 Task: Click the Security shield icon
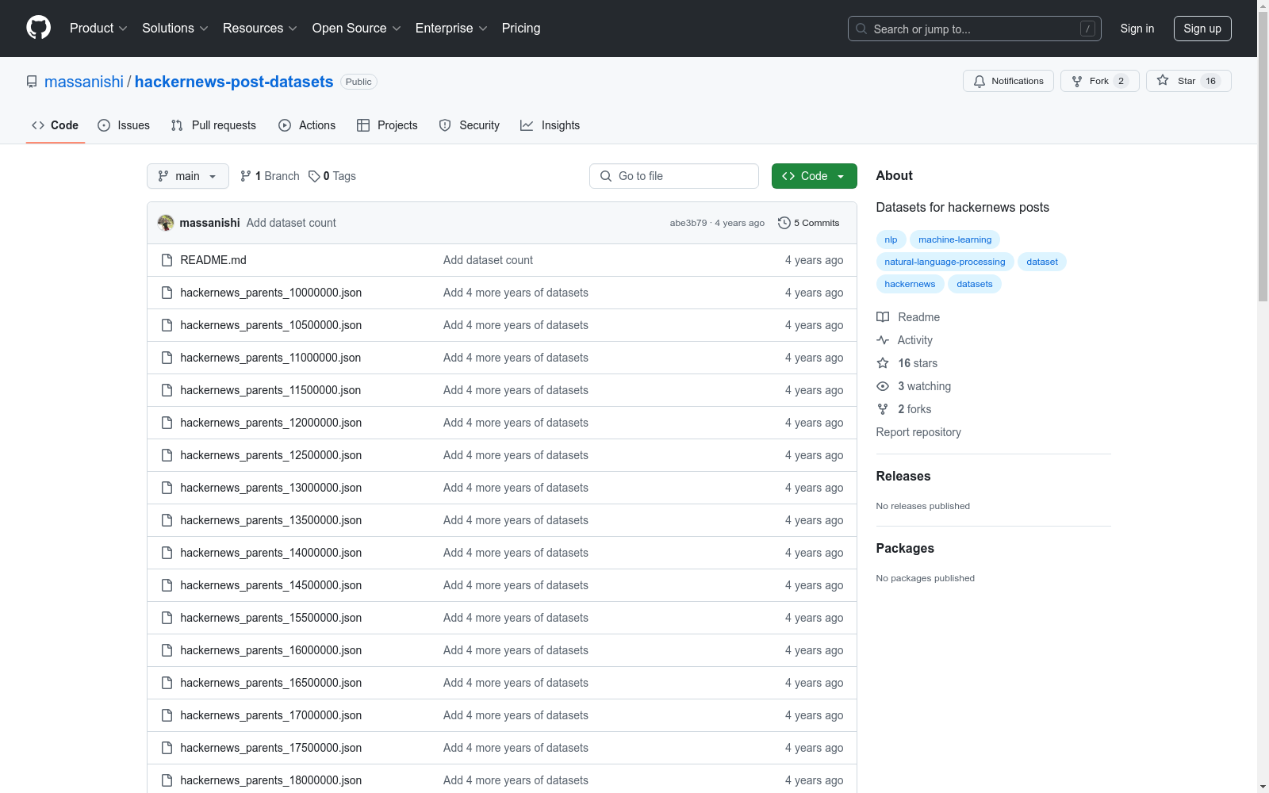[x=445, y=125]
